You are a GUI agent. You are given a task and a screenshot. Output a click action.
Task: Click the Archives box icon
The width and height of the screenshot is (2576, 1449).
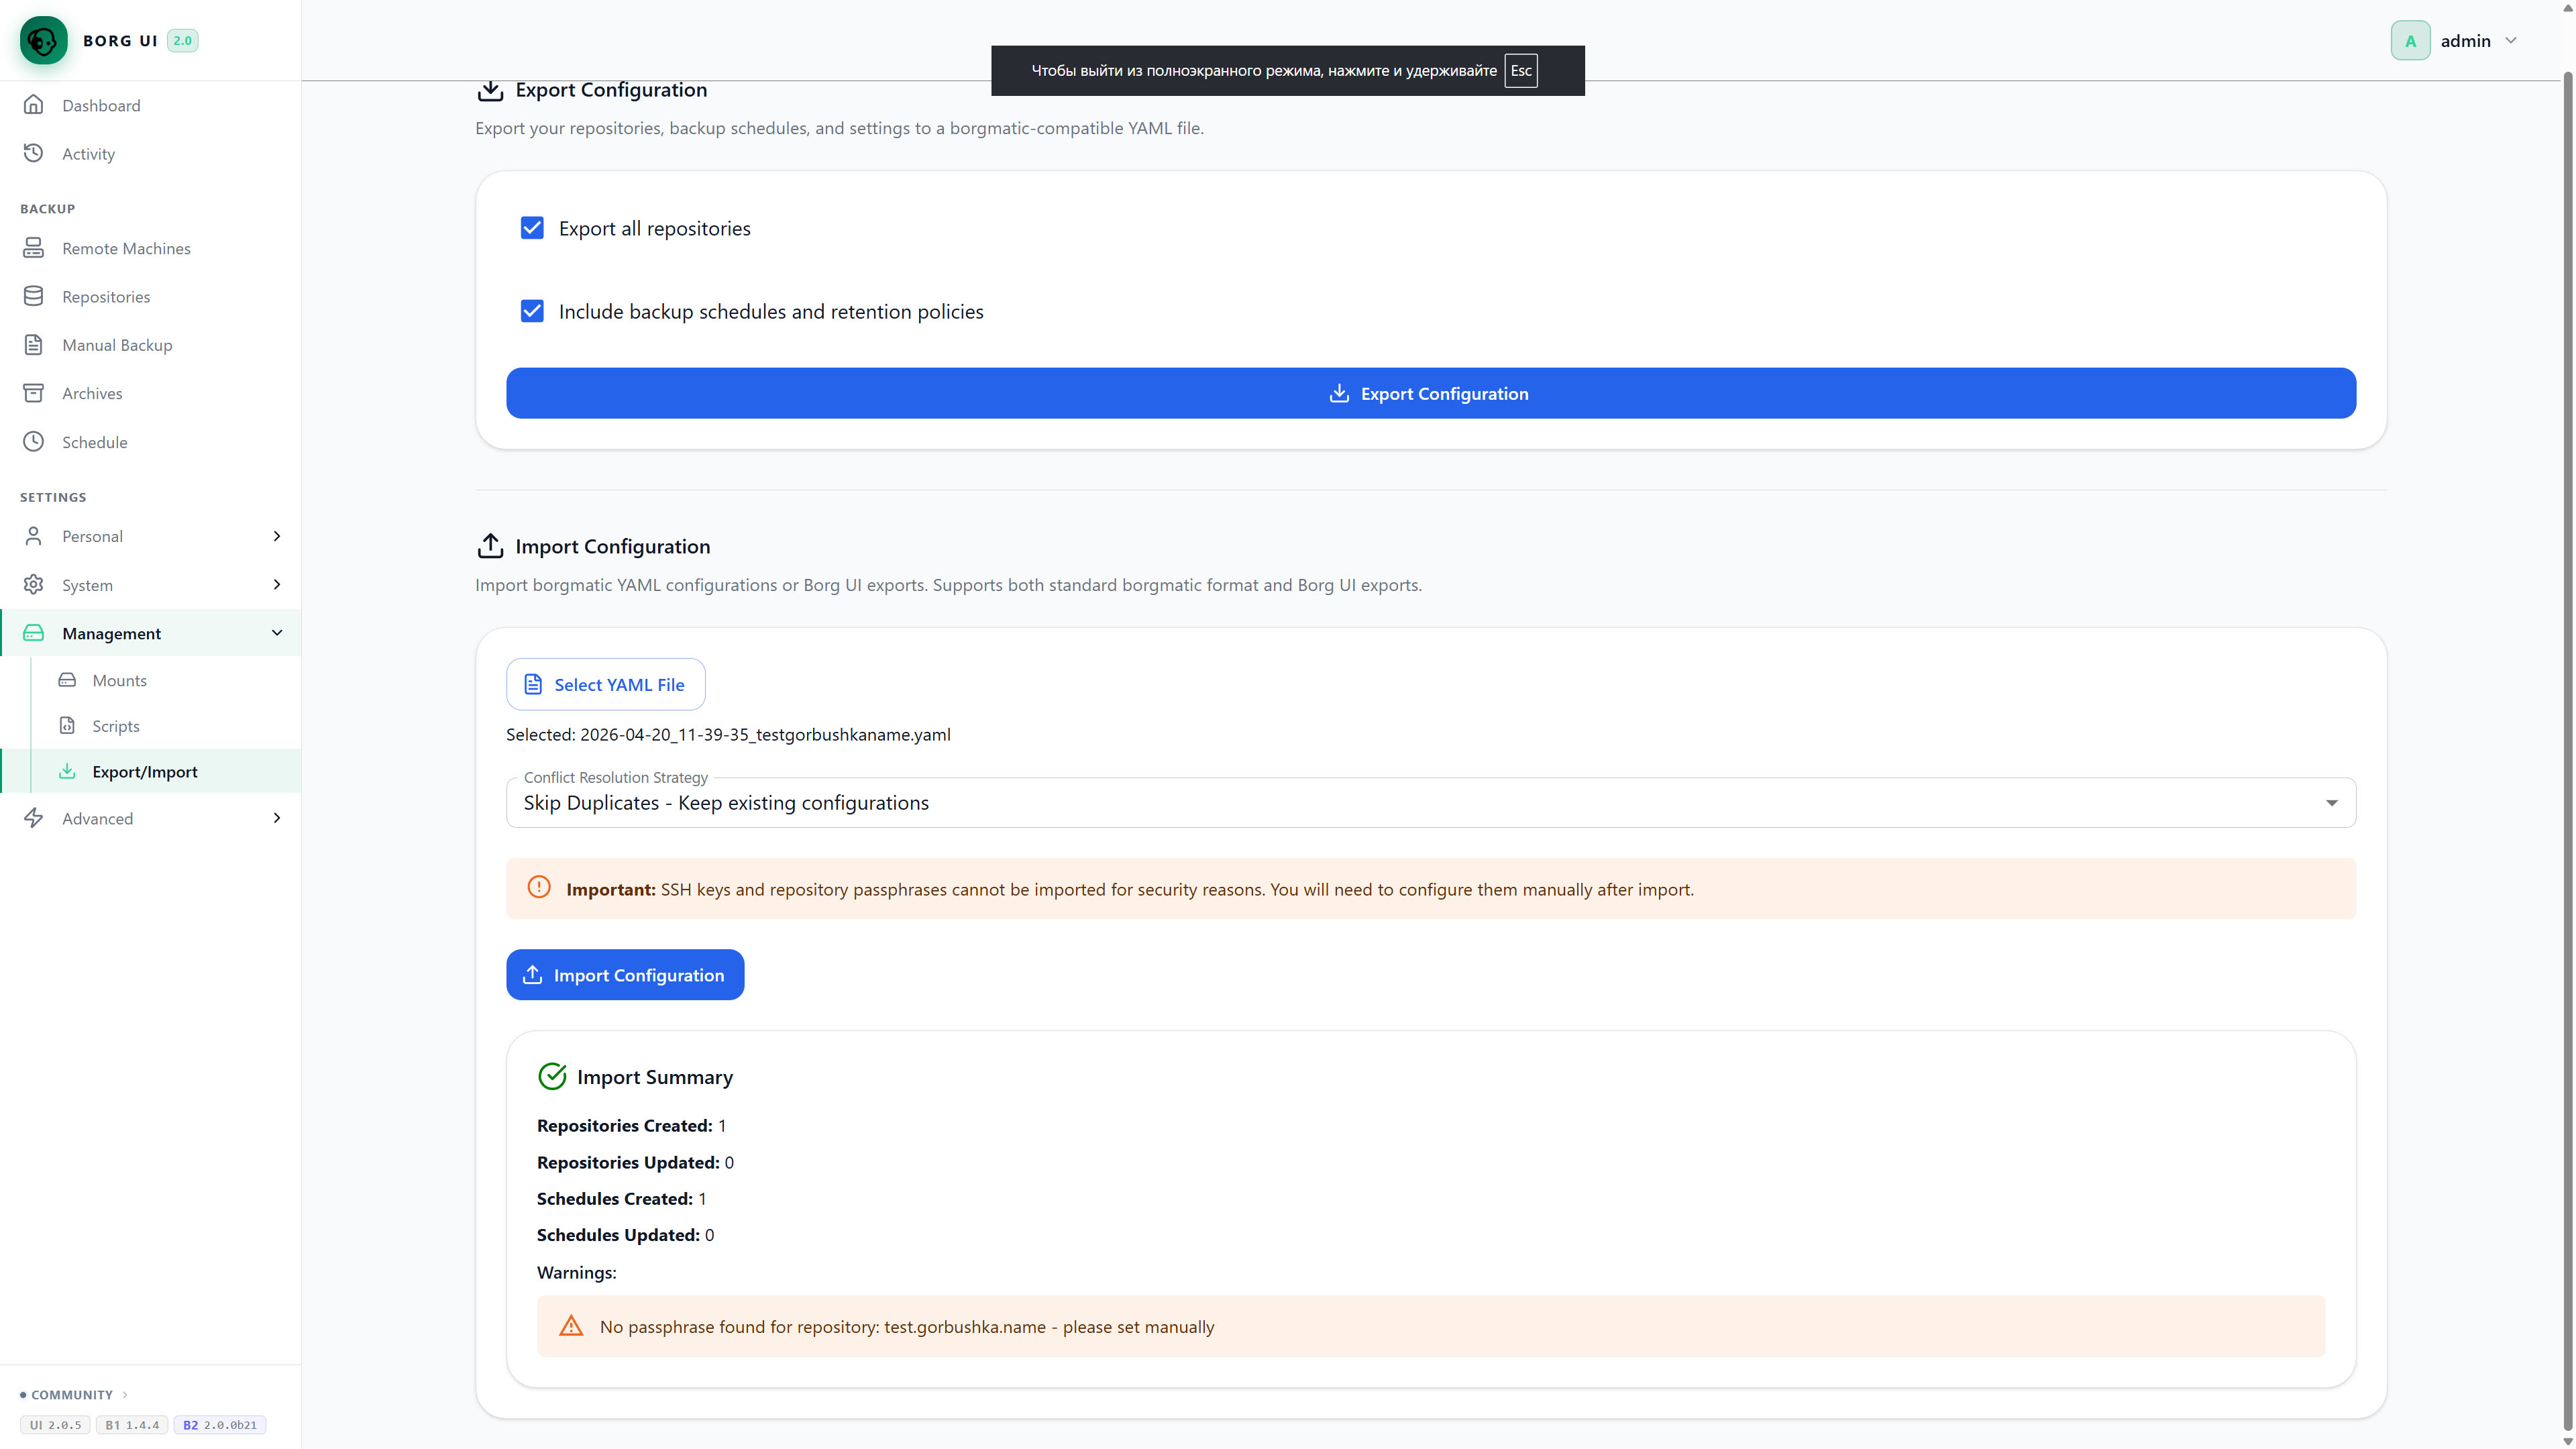pyautogui.click(x=33, y=393)
